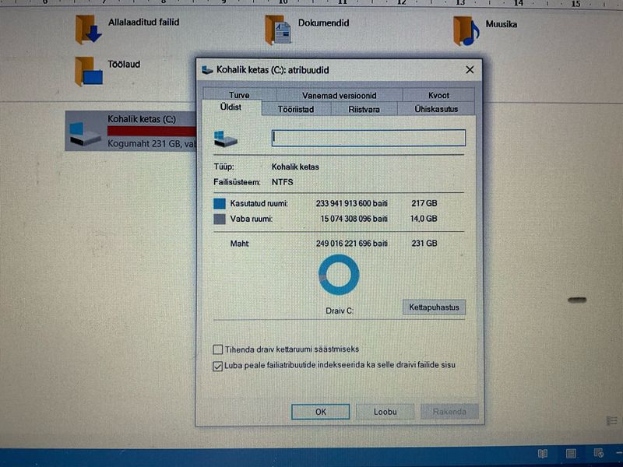Click the web layout view icon in status bar
Screen dimensions: 623x467
tap(599, 453)
